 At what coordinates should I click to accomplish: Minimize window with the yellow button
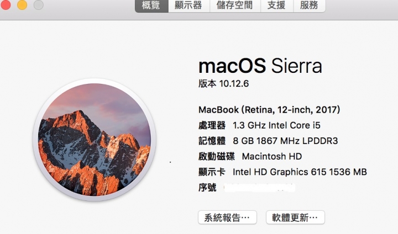coord(22,4)
